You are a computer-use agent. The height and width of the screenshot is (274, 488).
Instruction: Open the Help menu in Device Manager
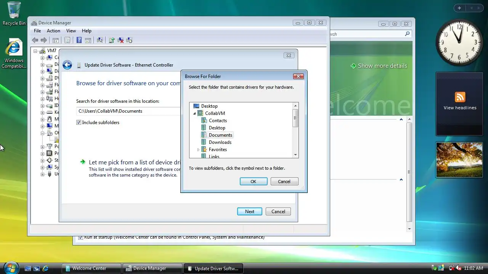87,31
